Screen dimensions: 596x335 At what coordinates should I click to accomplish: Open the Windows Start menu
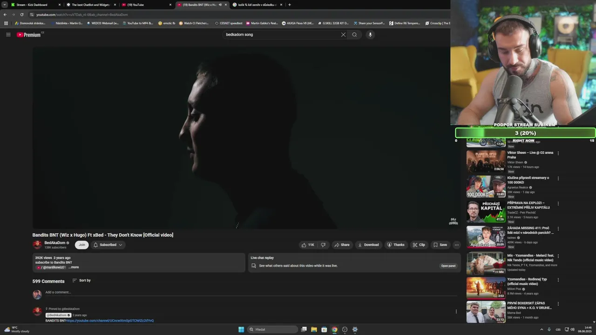click(x=241, y=329)
